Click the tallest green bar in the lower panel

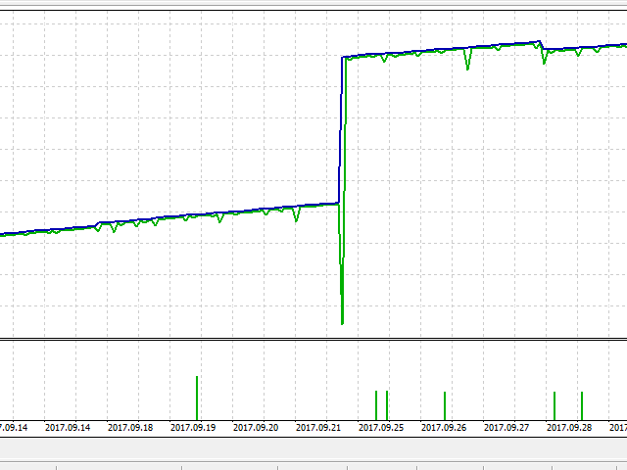pos(197,397)
